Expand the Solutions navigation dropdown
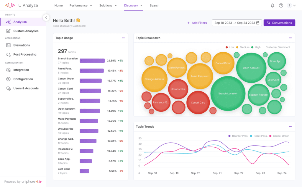This screenshot has height=187, width=302. pyautogui.click(x=108, y=6)
